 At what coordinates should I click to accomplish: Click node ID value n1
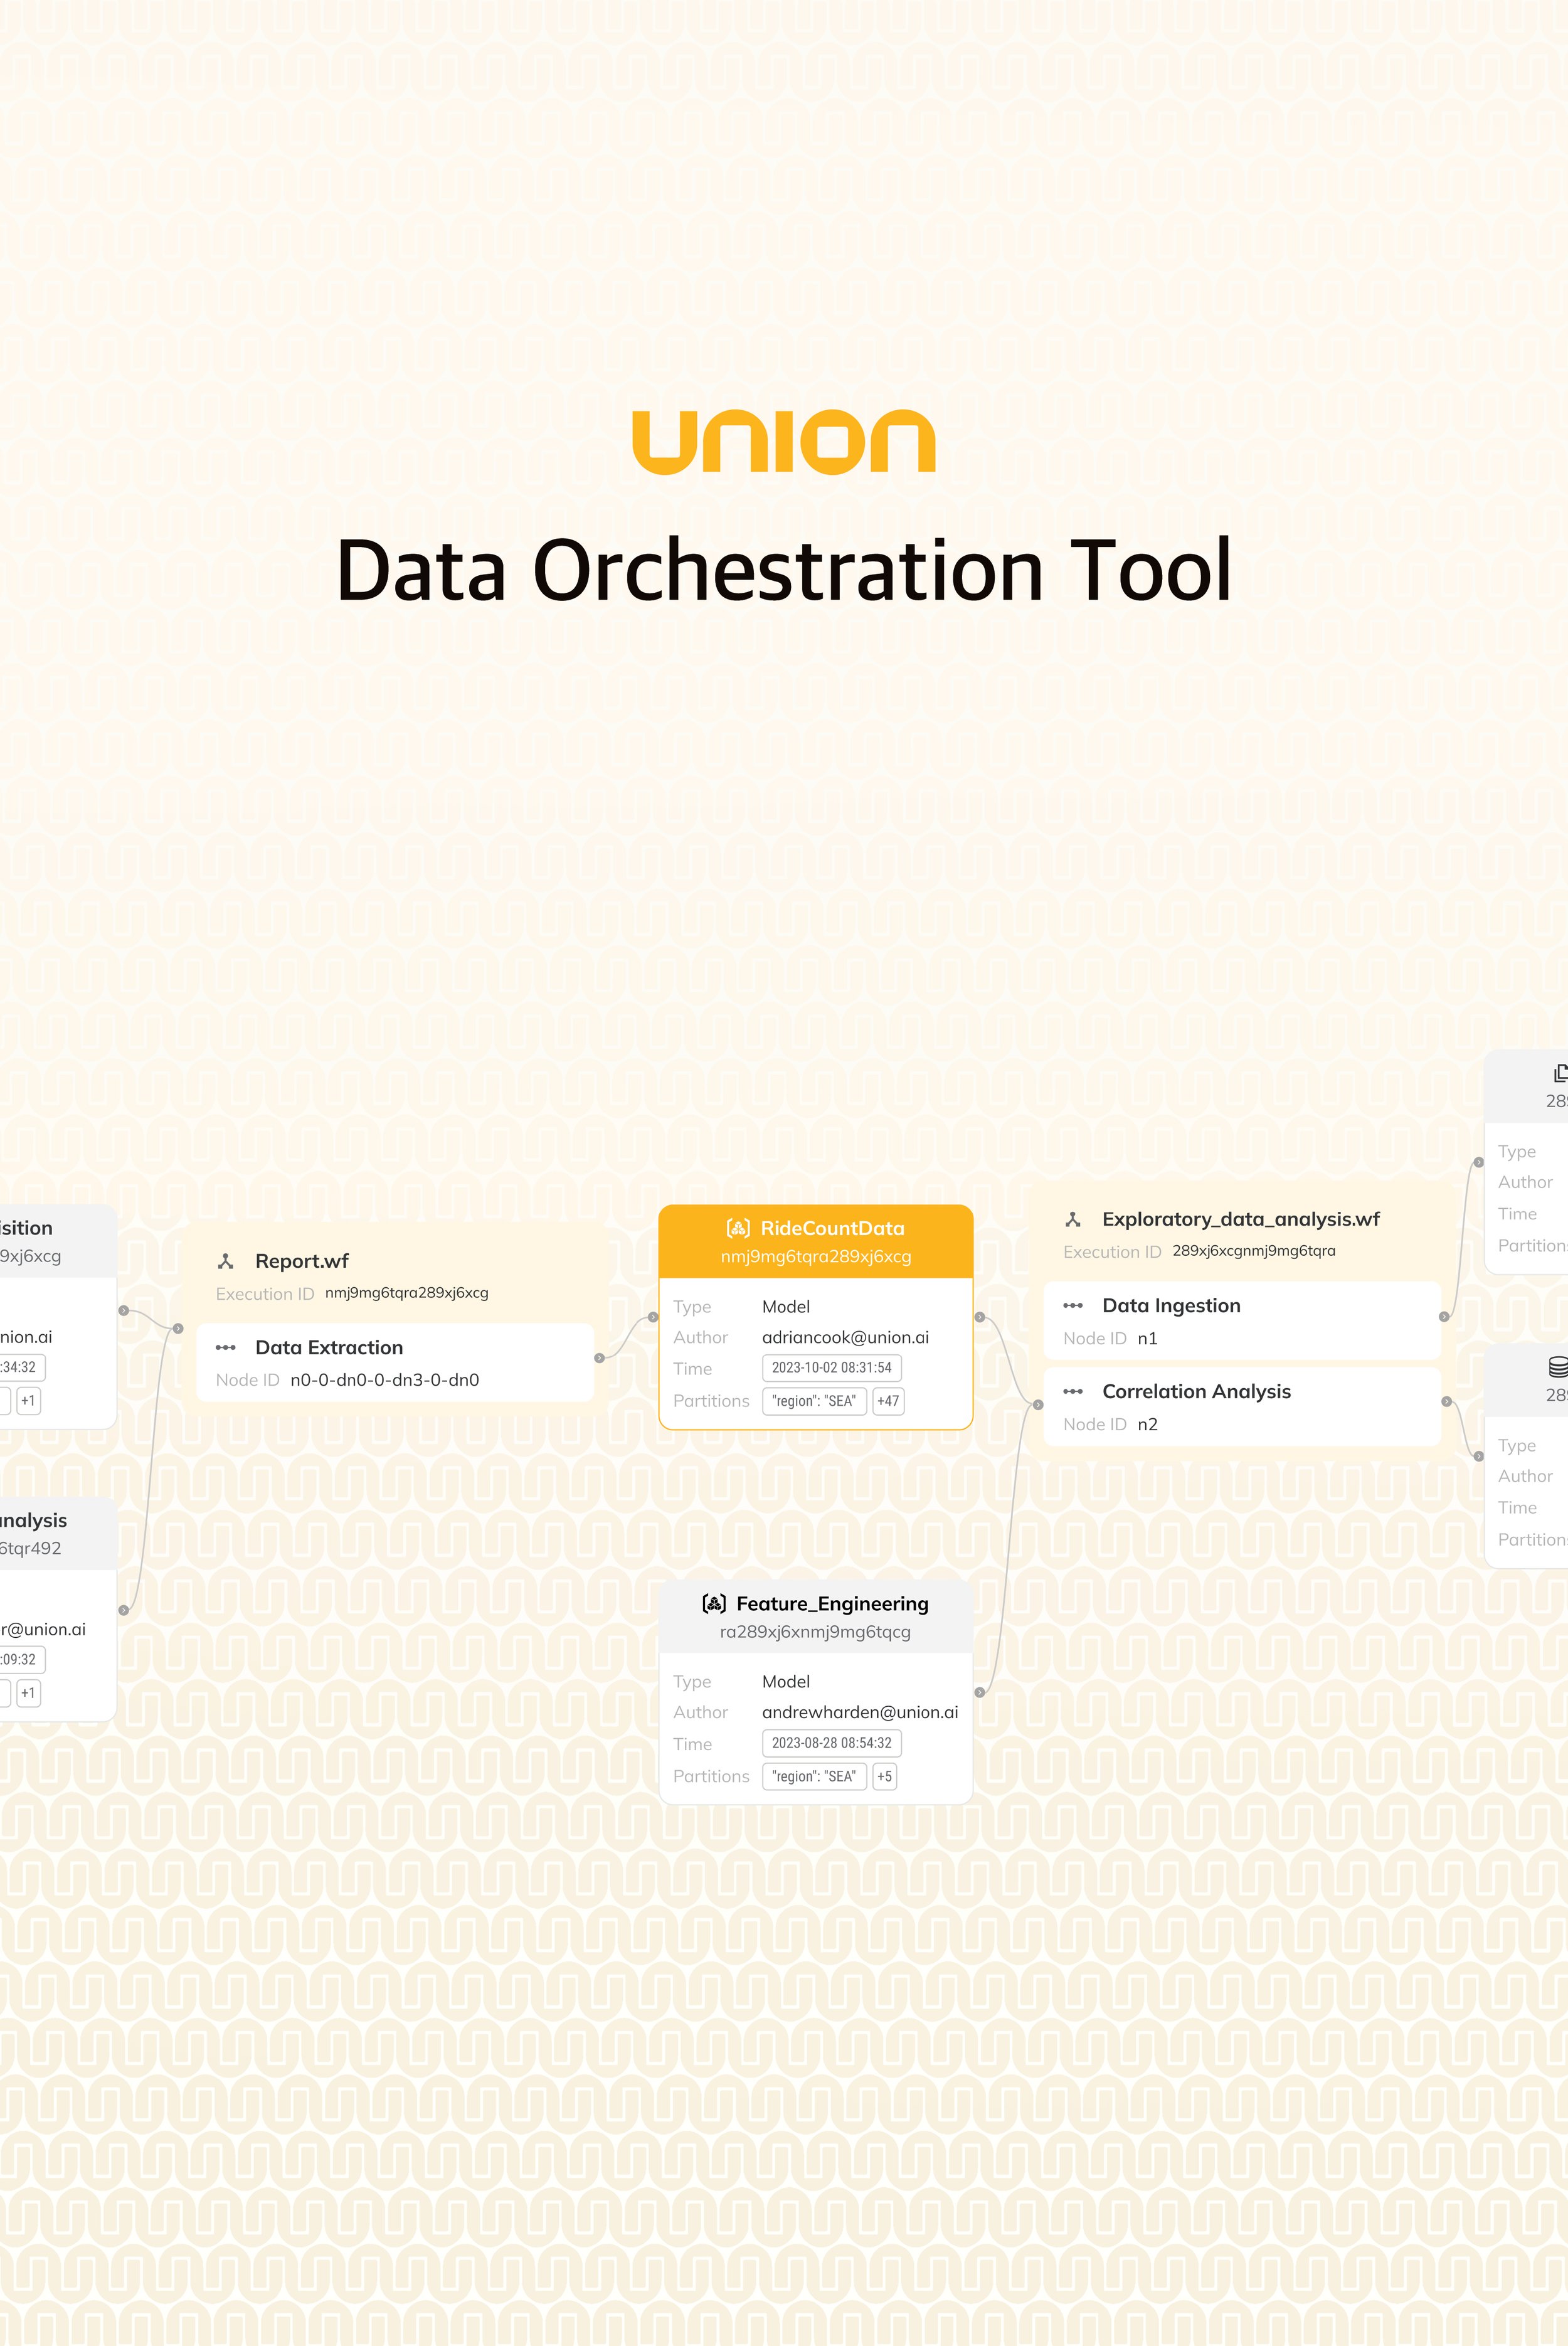pyautogui.click(x=1148, y=1338)
